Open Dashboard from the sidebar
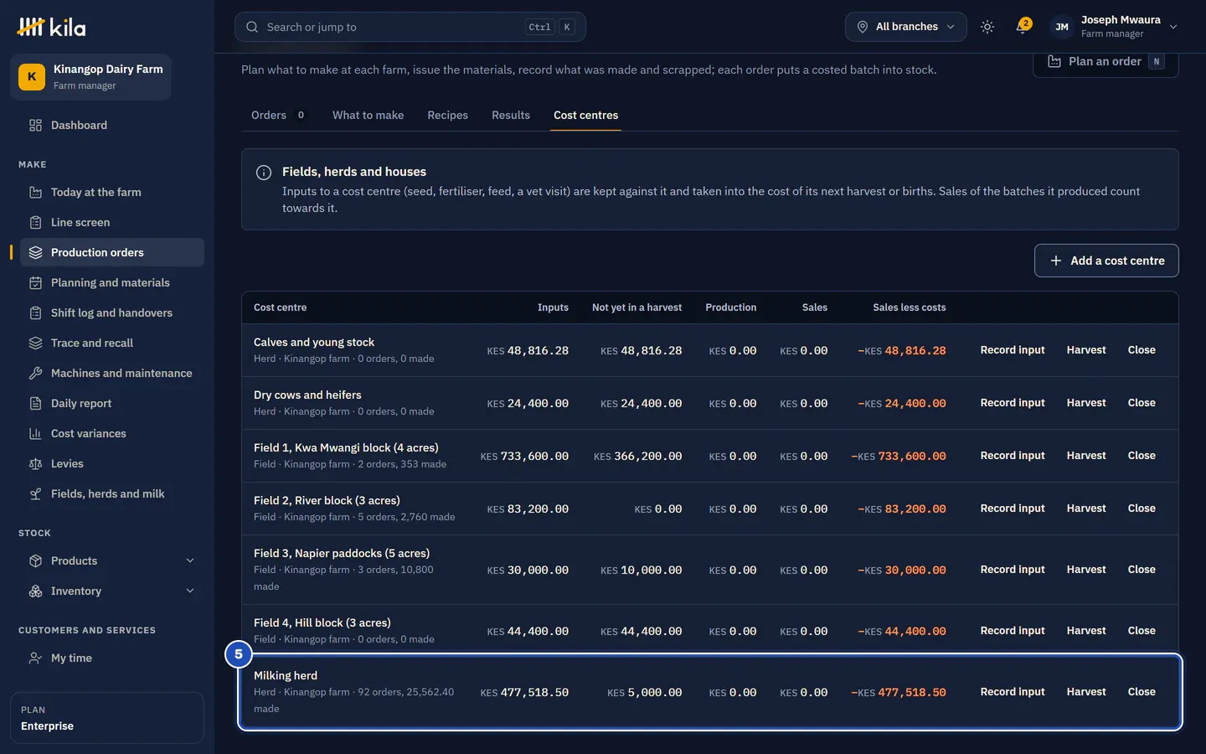This screenshot has width=1206, height=754. [x=107, y=125]
